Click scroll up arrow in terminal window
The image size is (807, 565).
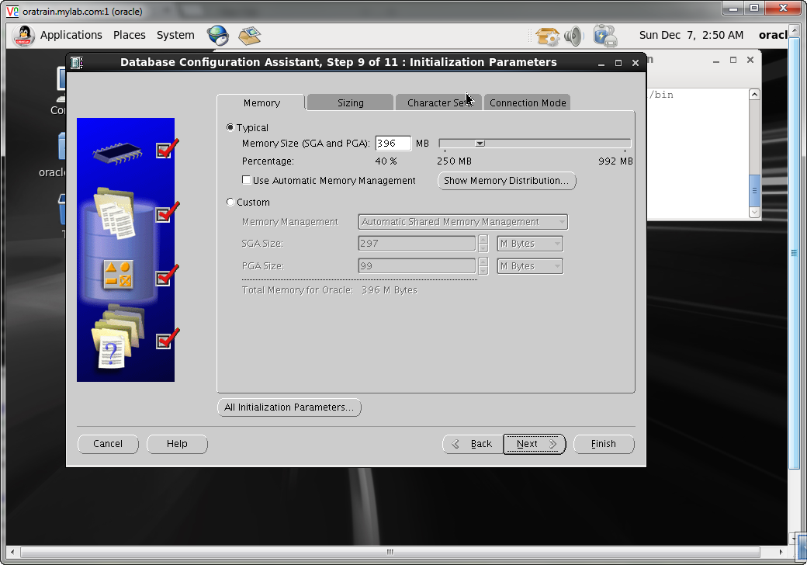pyautogui.click(x=754, y=94)
